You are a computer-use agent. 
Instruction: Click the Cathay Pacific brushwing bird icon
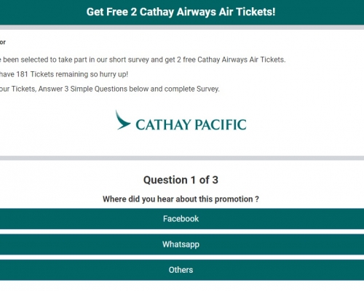click(x=123, y=120)
